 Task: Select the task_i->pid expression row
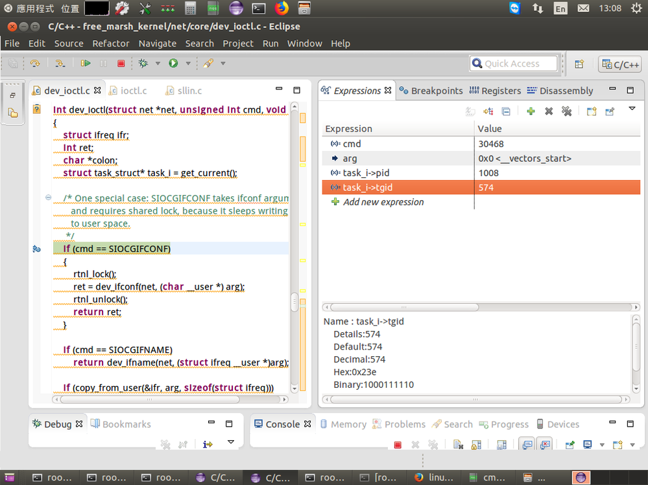(481, 173)
